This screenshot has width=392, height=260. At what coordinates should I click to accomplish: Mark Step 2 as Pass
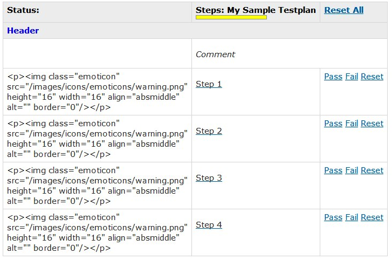pos(333,124)
